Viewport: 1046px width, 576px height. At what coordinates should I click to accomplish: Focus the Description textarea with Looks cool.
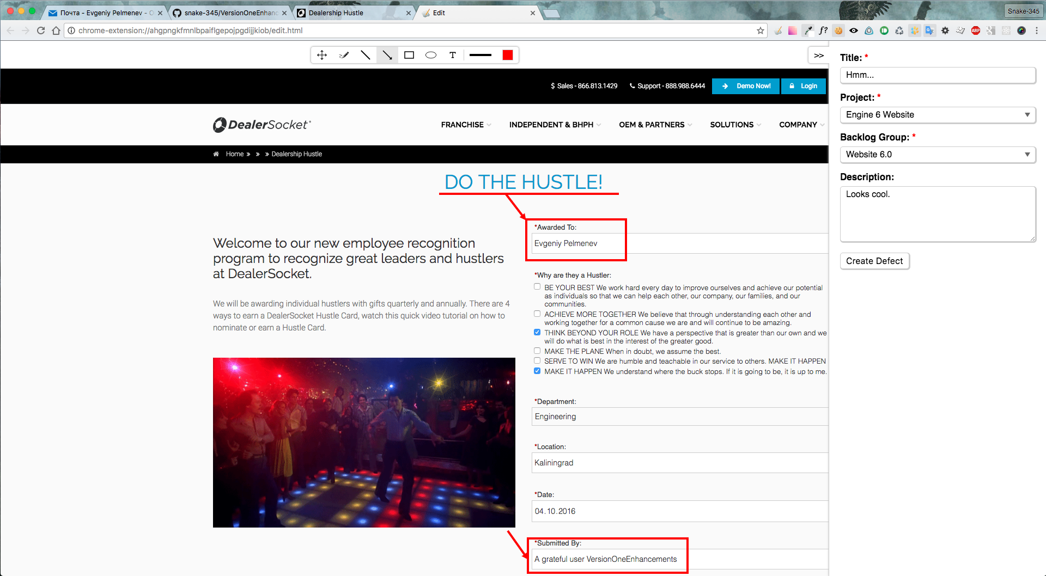(x=938, y=215)
